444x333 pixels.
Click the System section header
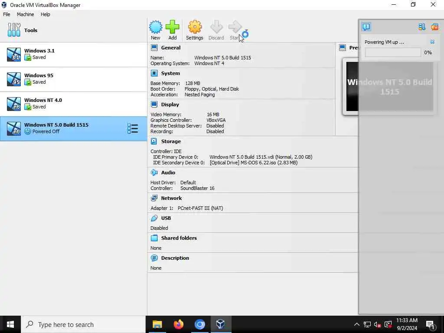click(170, 73)
